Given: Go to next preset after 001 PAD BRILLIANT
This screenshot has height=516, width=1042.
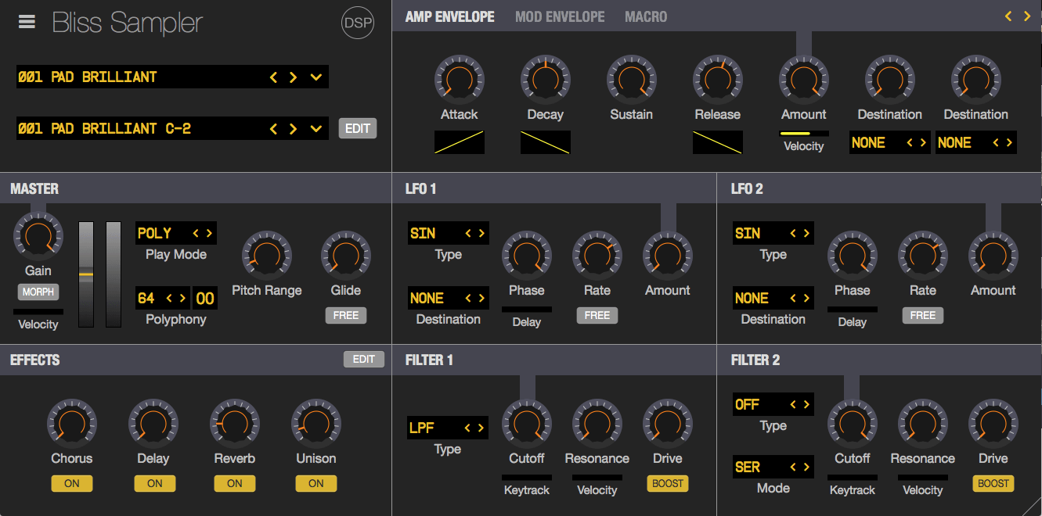Looking at the screenshot, I should pos(293,77).
